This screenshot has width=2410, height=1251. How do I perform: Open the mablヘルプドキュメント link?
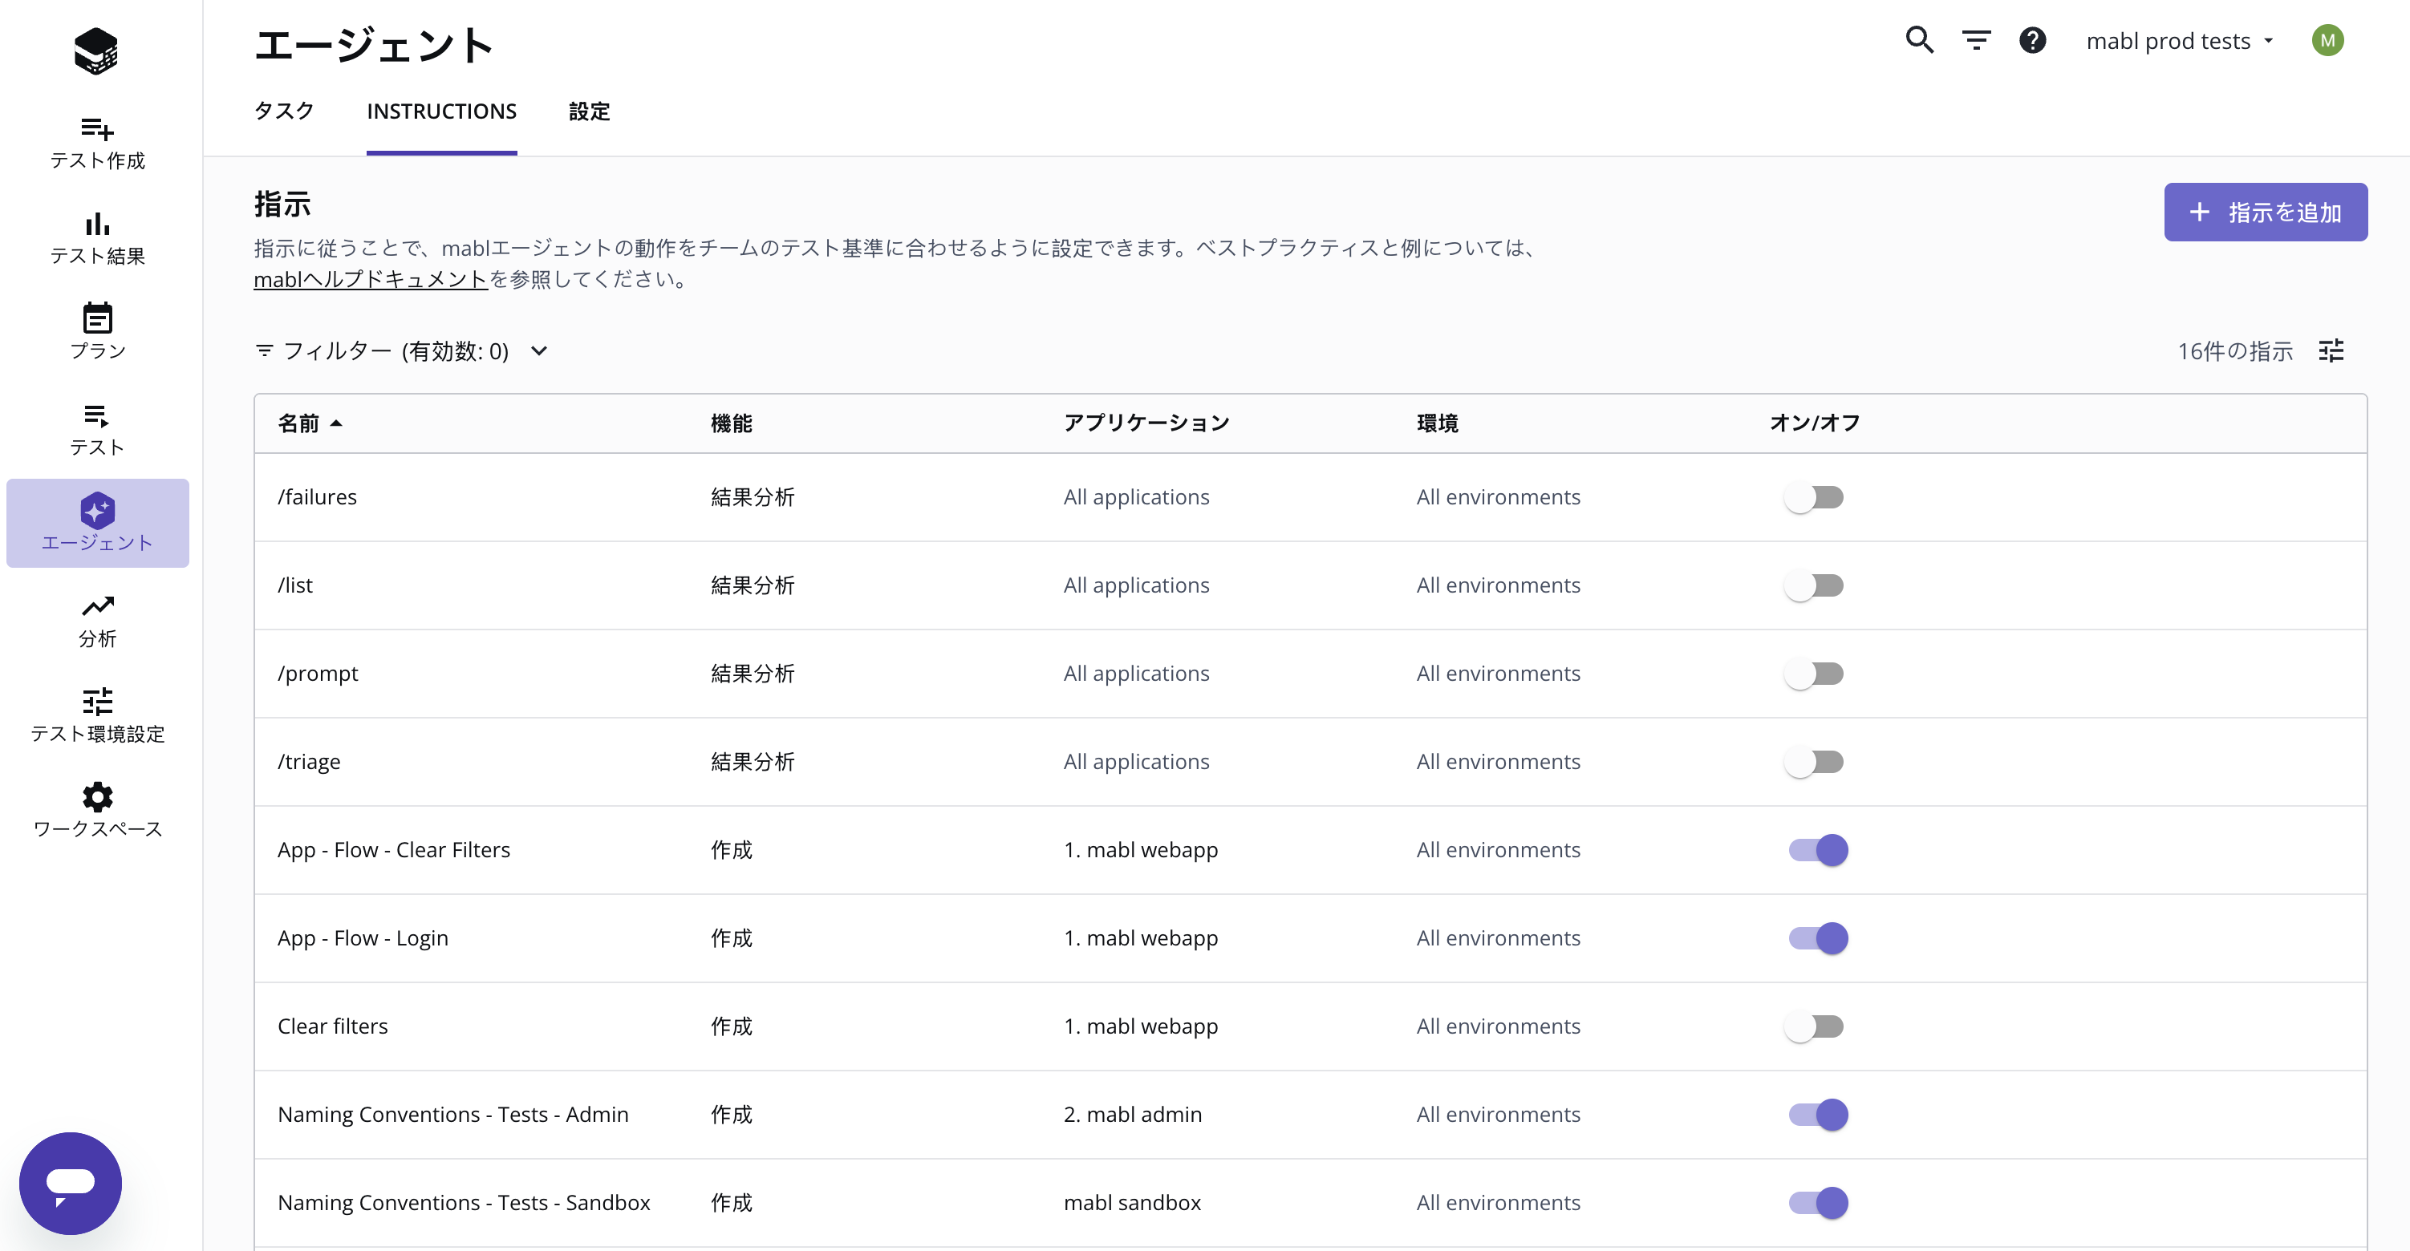pos(371,278)
